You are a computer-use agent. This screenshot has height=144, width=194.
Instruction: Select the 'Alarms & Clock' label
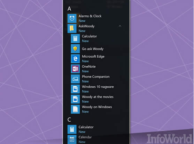click(90, 16)
